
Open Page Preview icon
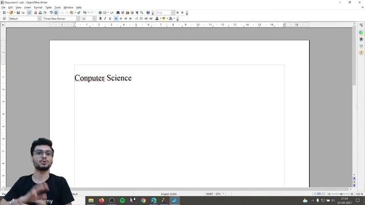(x=45, y=13)
